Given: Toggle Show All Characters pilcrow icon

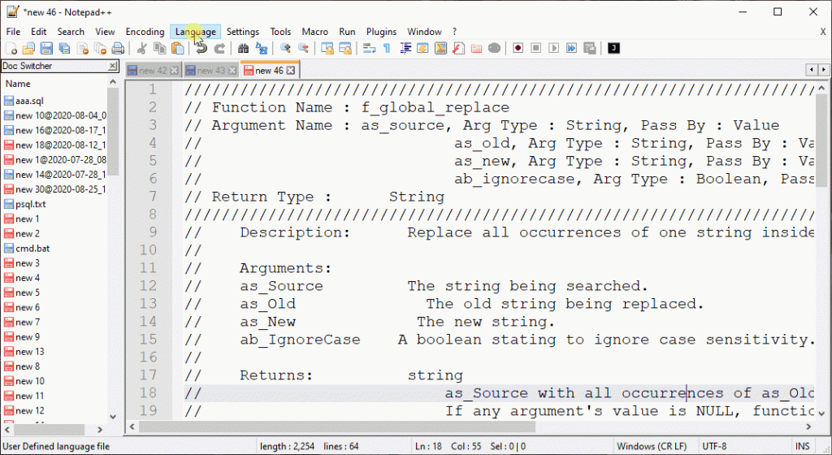Looking at the screenshot, I should point(387,48).
